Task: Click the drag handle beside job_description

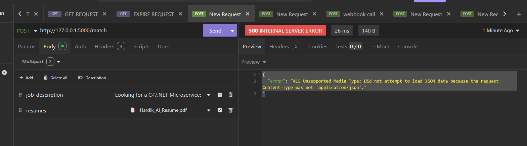Action: click(x=20, y=95)
